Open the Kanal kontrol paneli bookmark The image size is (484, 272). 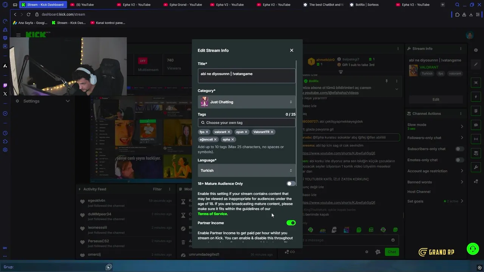108,23
